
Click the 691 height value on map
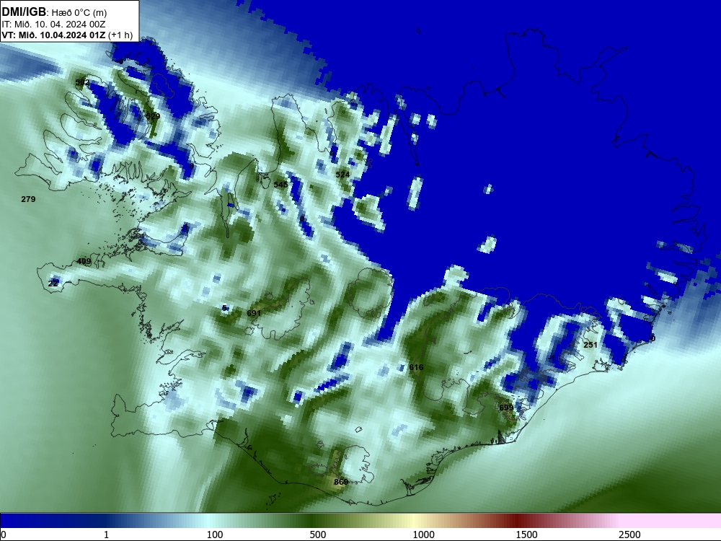pos(254,313)
